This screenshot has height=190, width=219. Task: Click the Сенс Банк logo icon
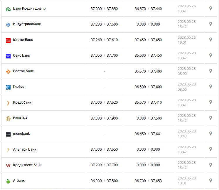[8, 56]
